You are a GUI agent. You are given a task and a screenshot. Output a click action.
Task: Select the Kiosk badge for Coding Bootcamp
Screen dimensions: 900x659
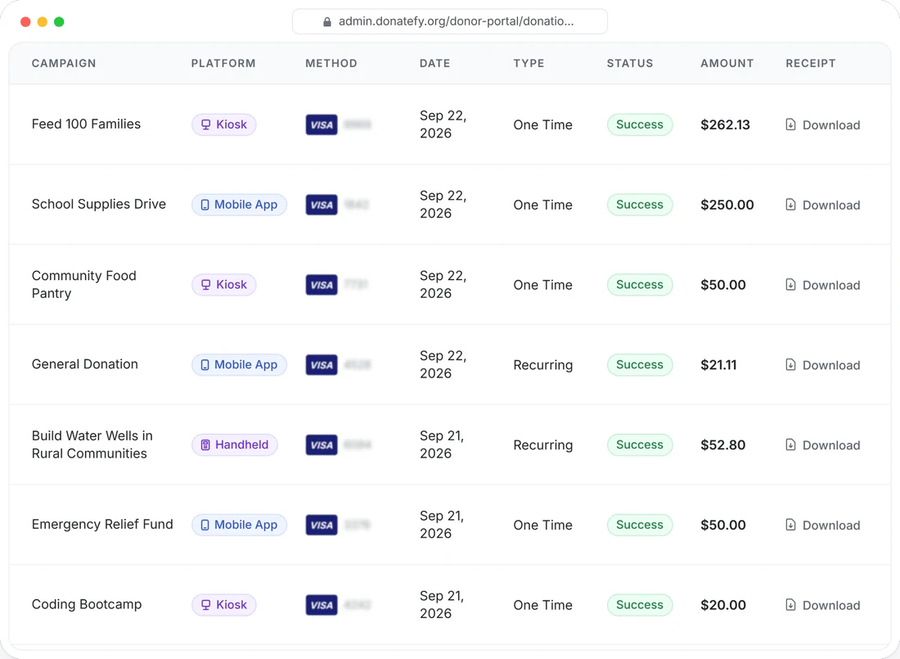point(224,604)
